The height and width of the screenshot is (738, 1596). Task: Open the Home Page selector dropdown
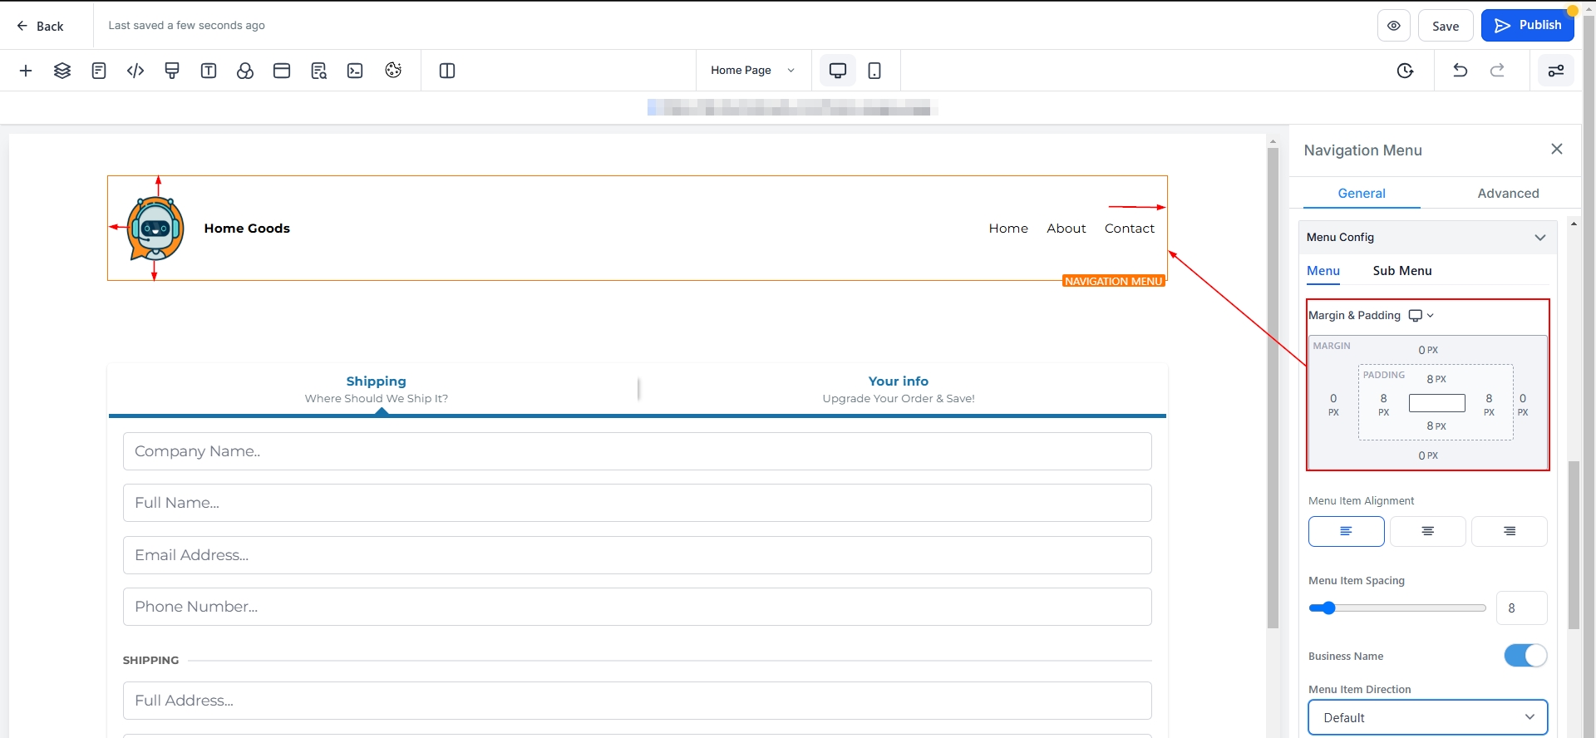pyautogui.click(x=752, y=71)
